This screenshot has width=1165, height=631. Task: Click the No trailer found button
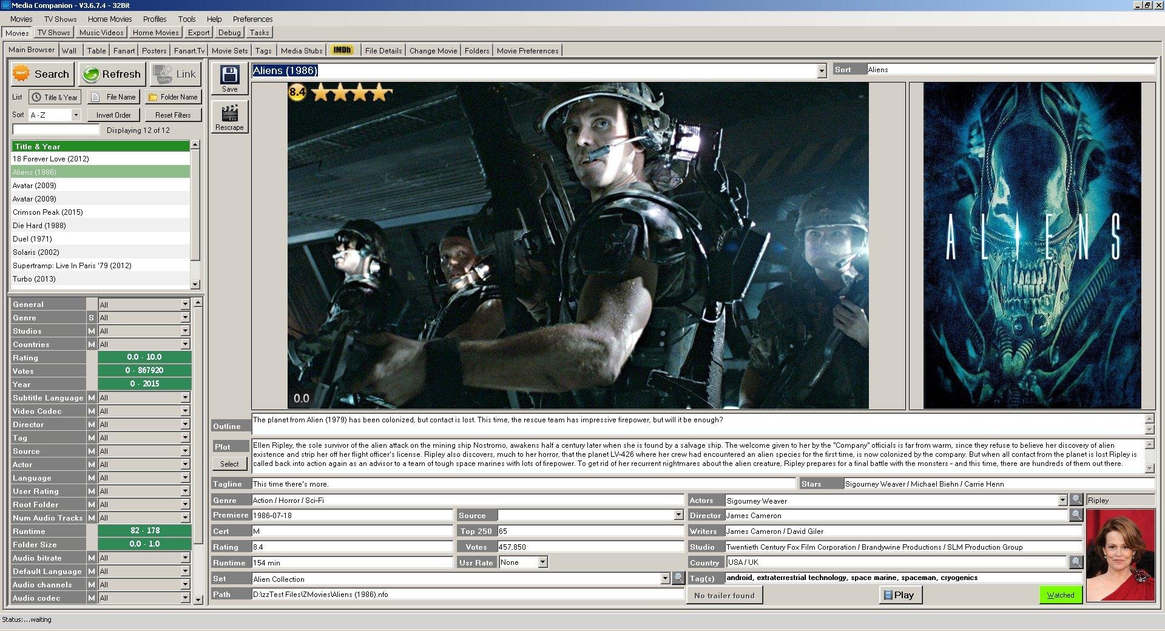[x=724, y=595]
